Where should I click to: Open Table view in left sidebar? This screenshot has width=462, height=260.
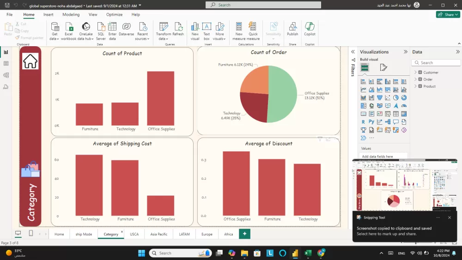click(x=6, y=63)
